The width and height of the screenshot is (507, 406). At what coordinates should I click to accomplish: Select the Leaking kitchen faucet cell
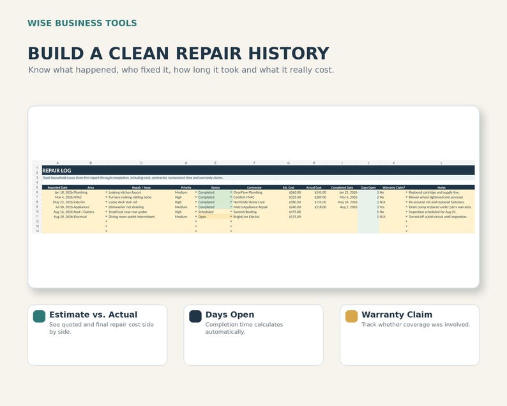(x=141, y=192)
